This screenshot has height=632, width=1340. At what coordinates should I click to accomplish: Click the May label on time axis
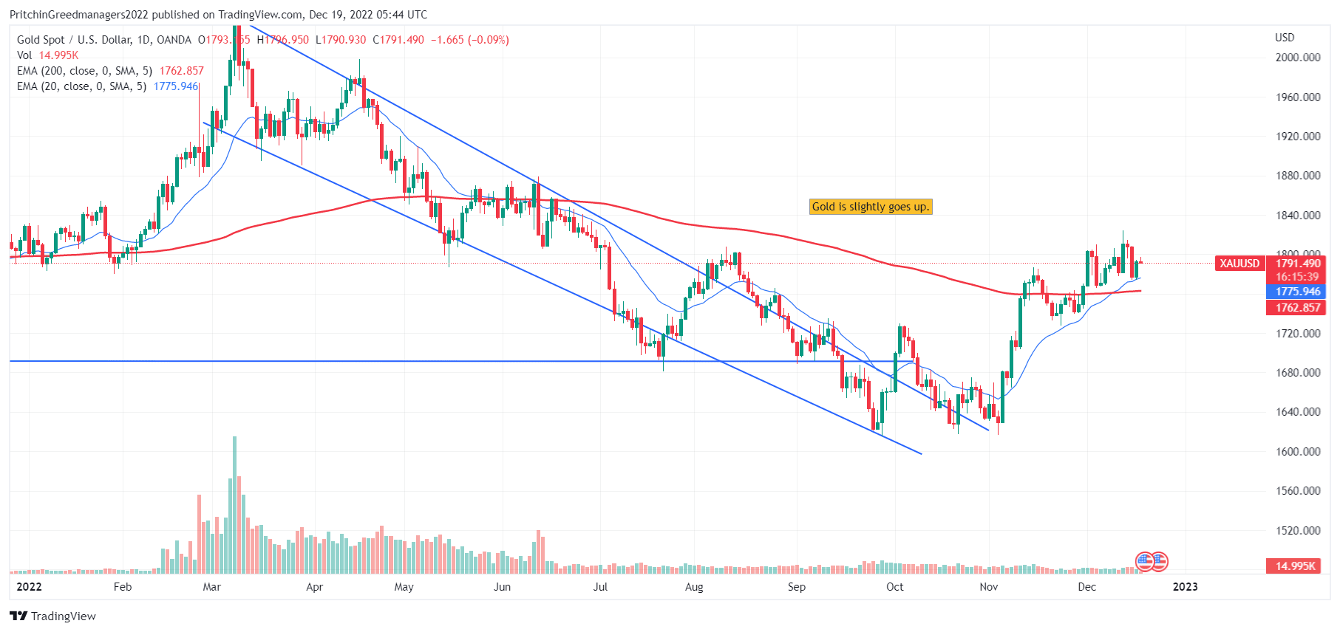(404, 587)
